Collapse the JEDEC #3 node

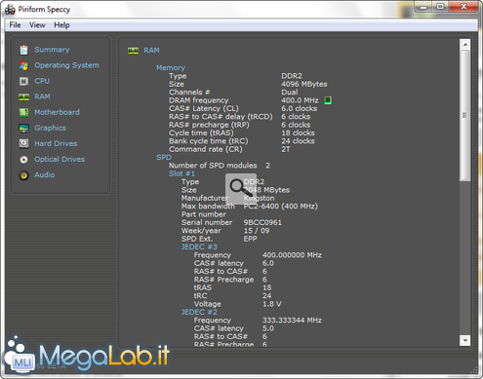pos(199,246)
